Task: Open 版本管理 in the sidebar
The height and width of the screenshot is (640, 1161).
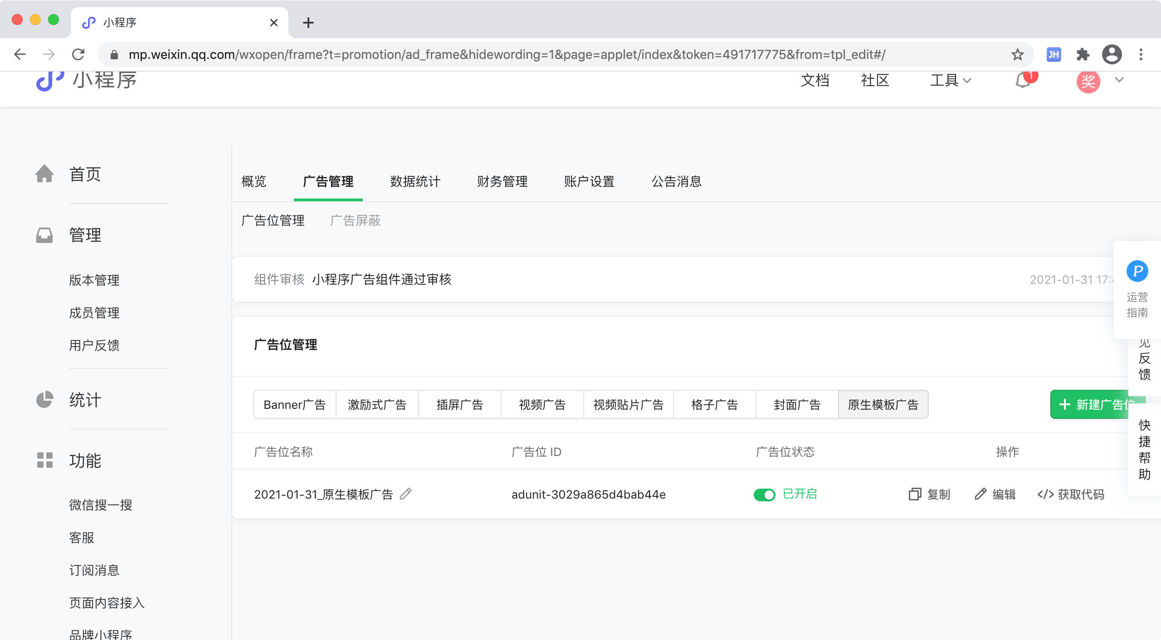Action: pos(94,280)
